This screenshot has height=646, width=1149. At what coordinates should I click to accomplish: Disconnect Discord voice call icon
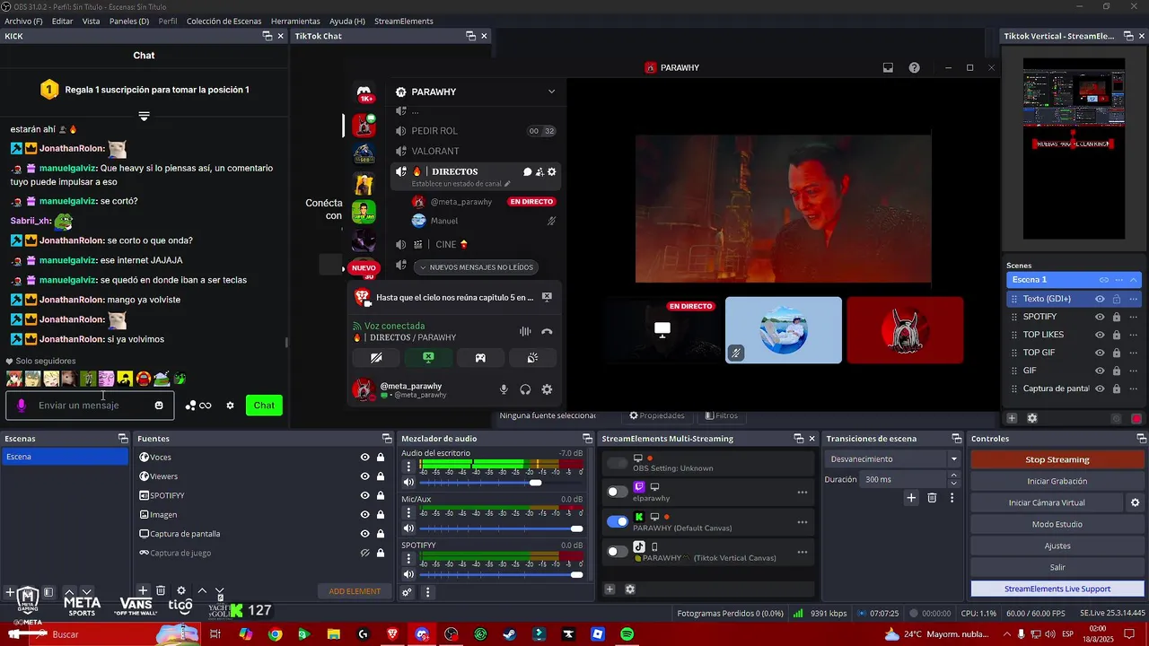(x=547, y=331)
